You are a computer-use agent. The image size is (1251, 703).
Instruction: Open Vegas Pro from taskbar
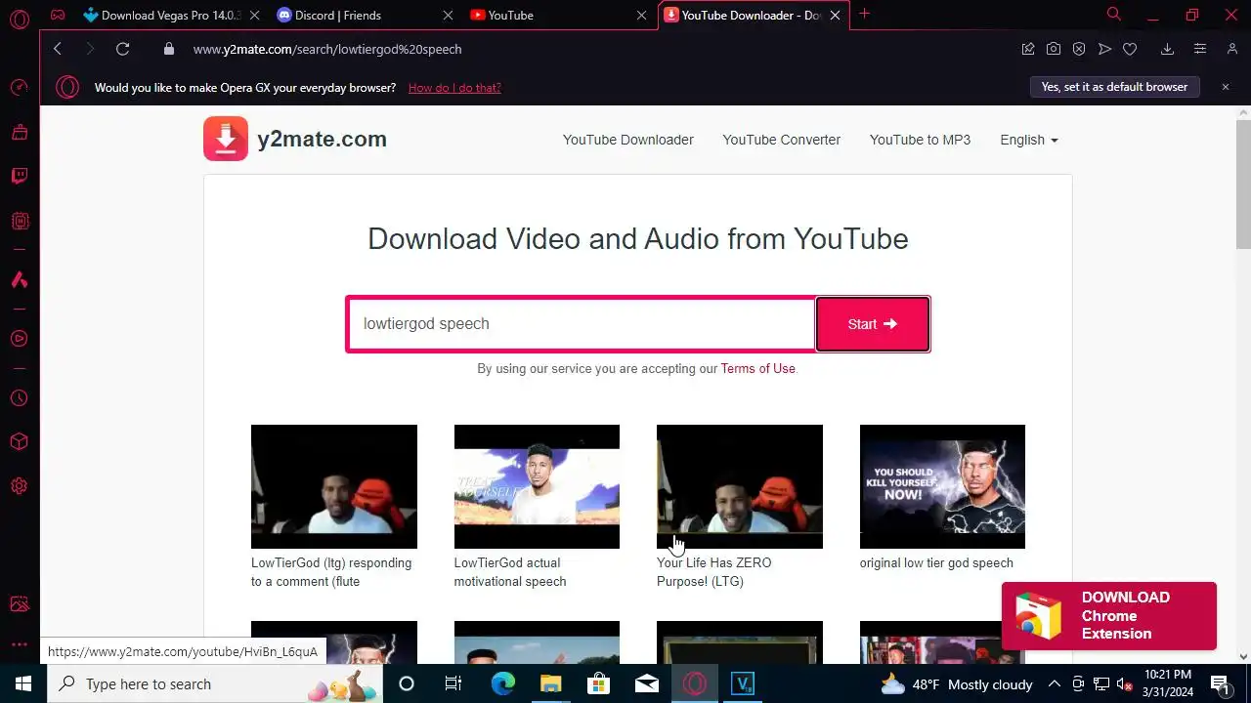743,683
